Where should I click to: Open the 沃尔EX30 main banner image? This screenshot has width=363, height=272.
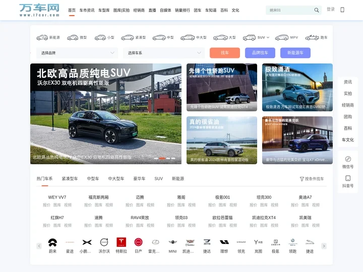[106, 114]
